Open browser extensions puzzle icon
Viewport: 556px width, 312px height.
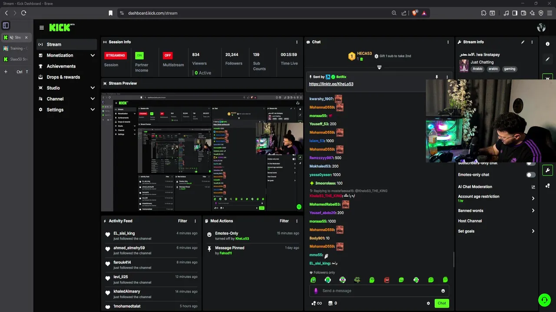483,13
